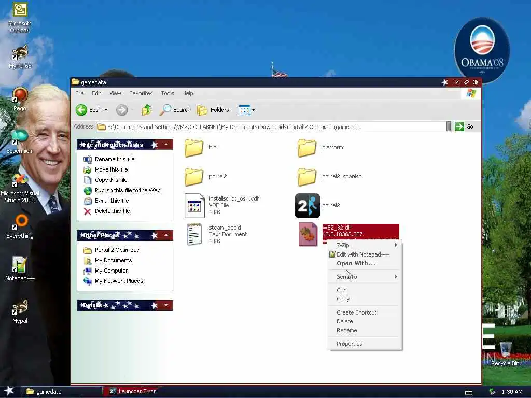Click the green Back arrow button
Viewport: 531px width, 398px height.
click(x=88, y=110)
